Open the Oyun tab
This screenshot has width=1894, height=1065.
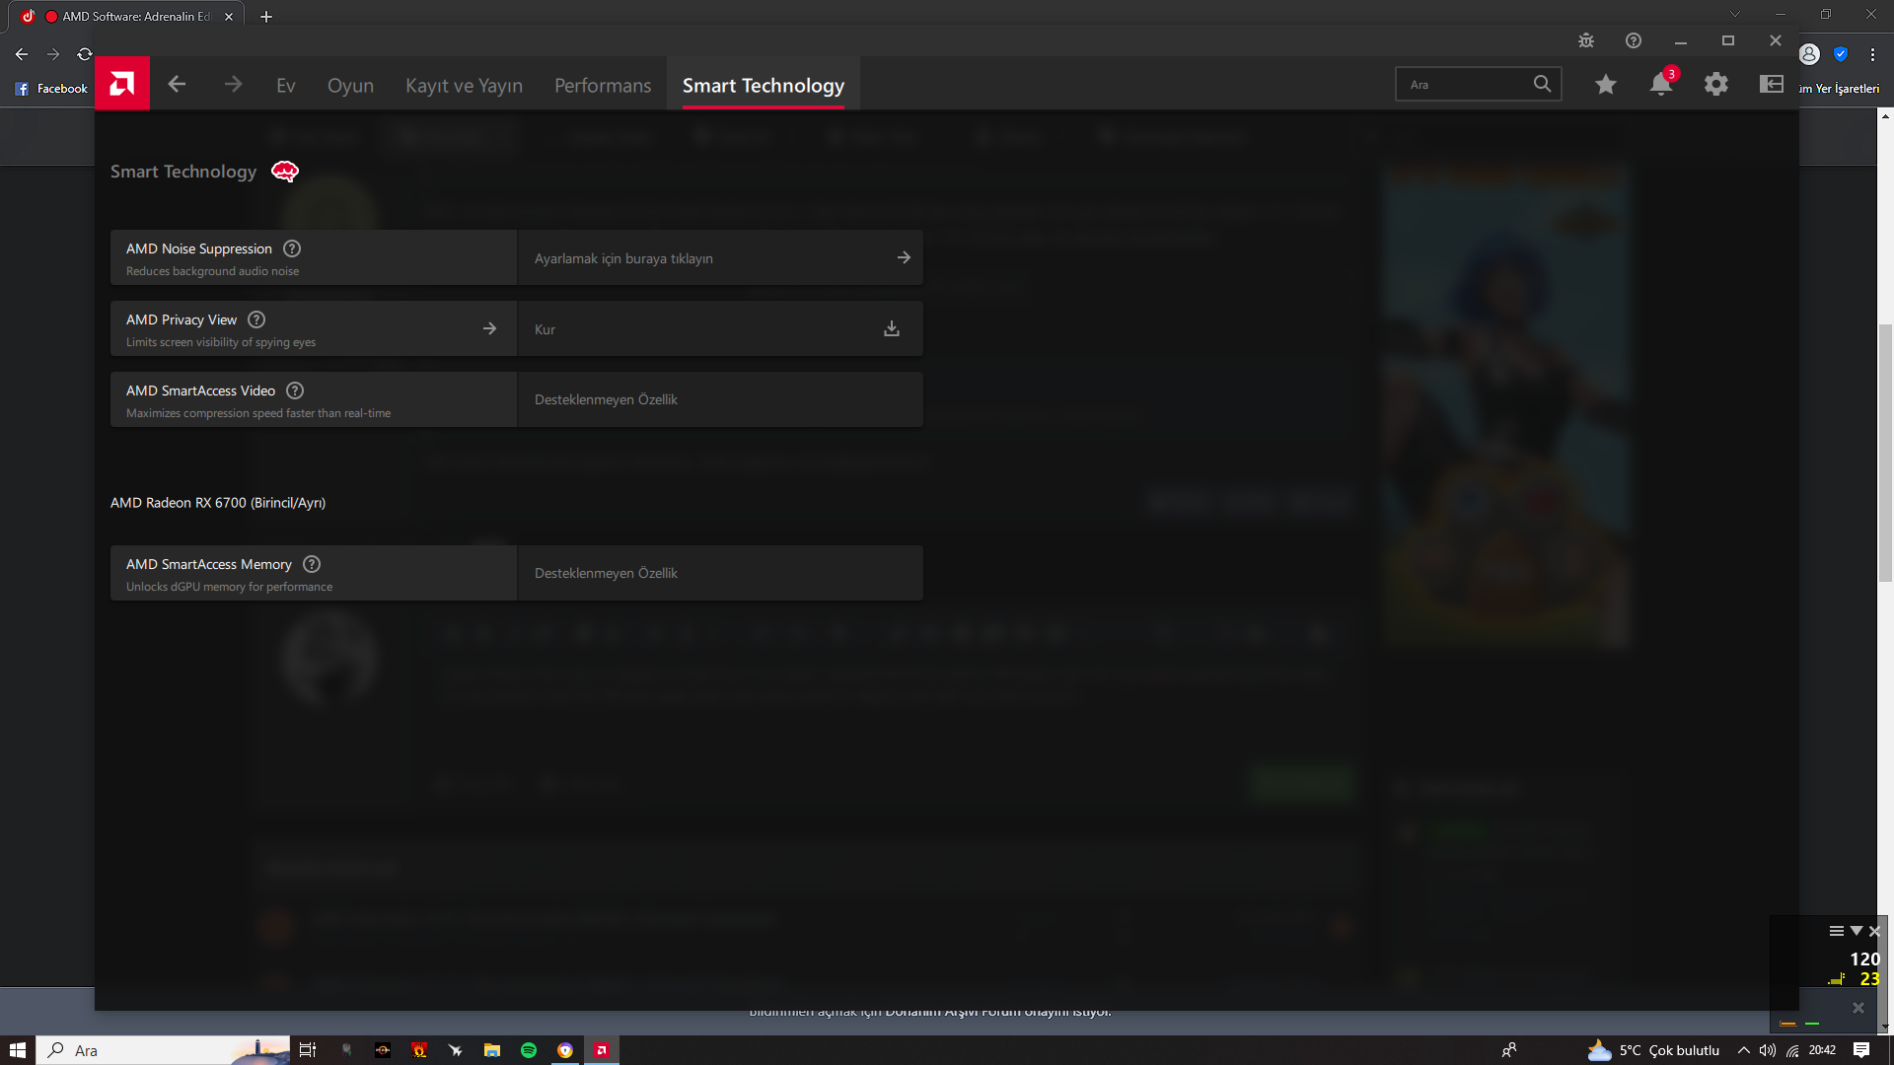coord(350,86)
